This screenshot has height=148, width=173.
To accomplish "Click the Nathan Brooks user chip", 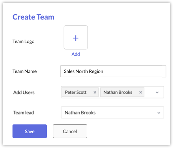I will 122,92.
